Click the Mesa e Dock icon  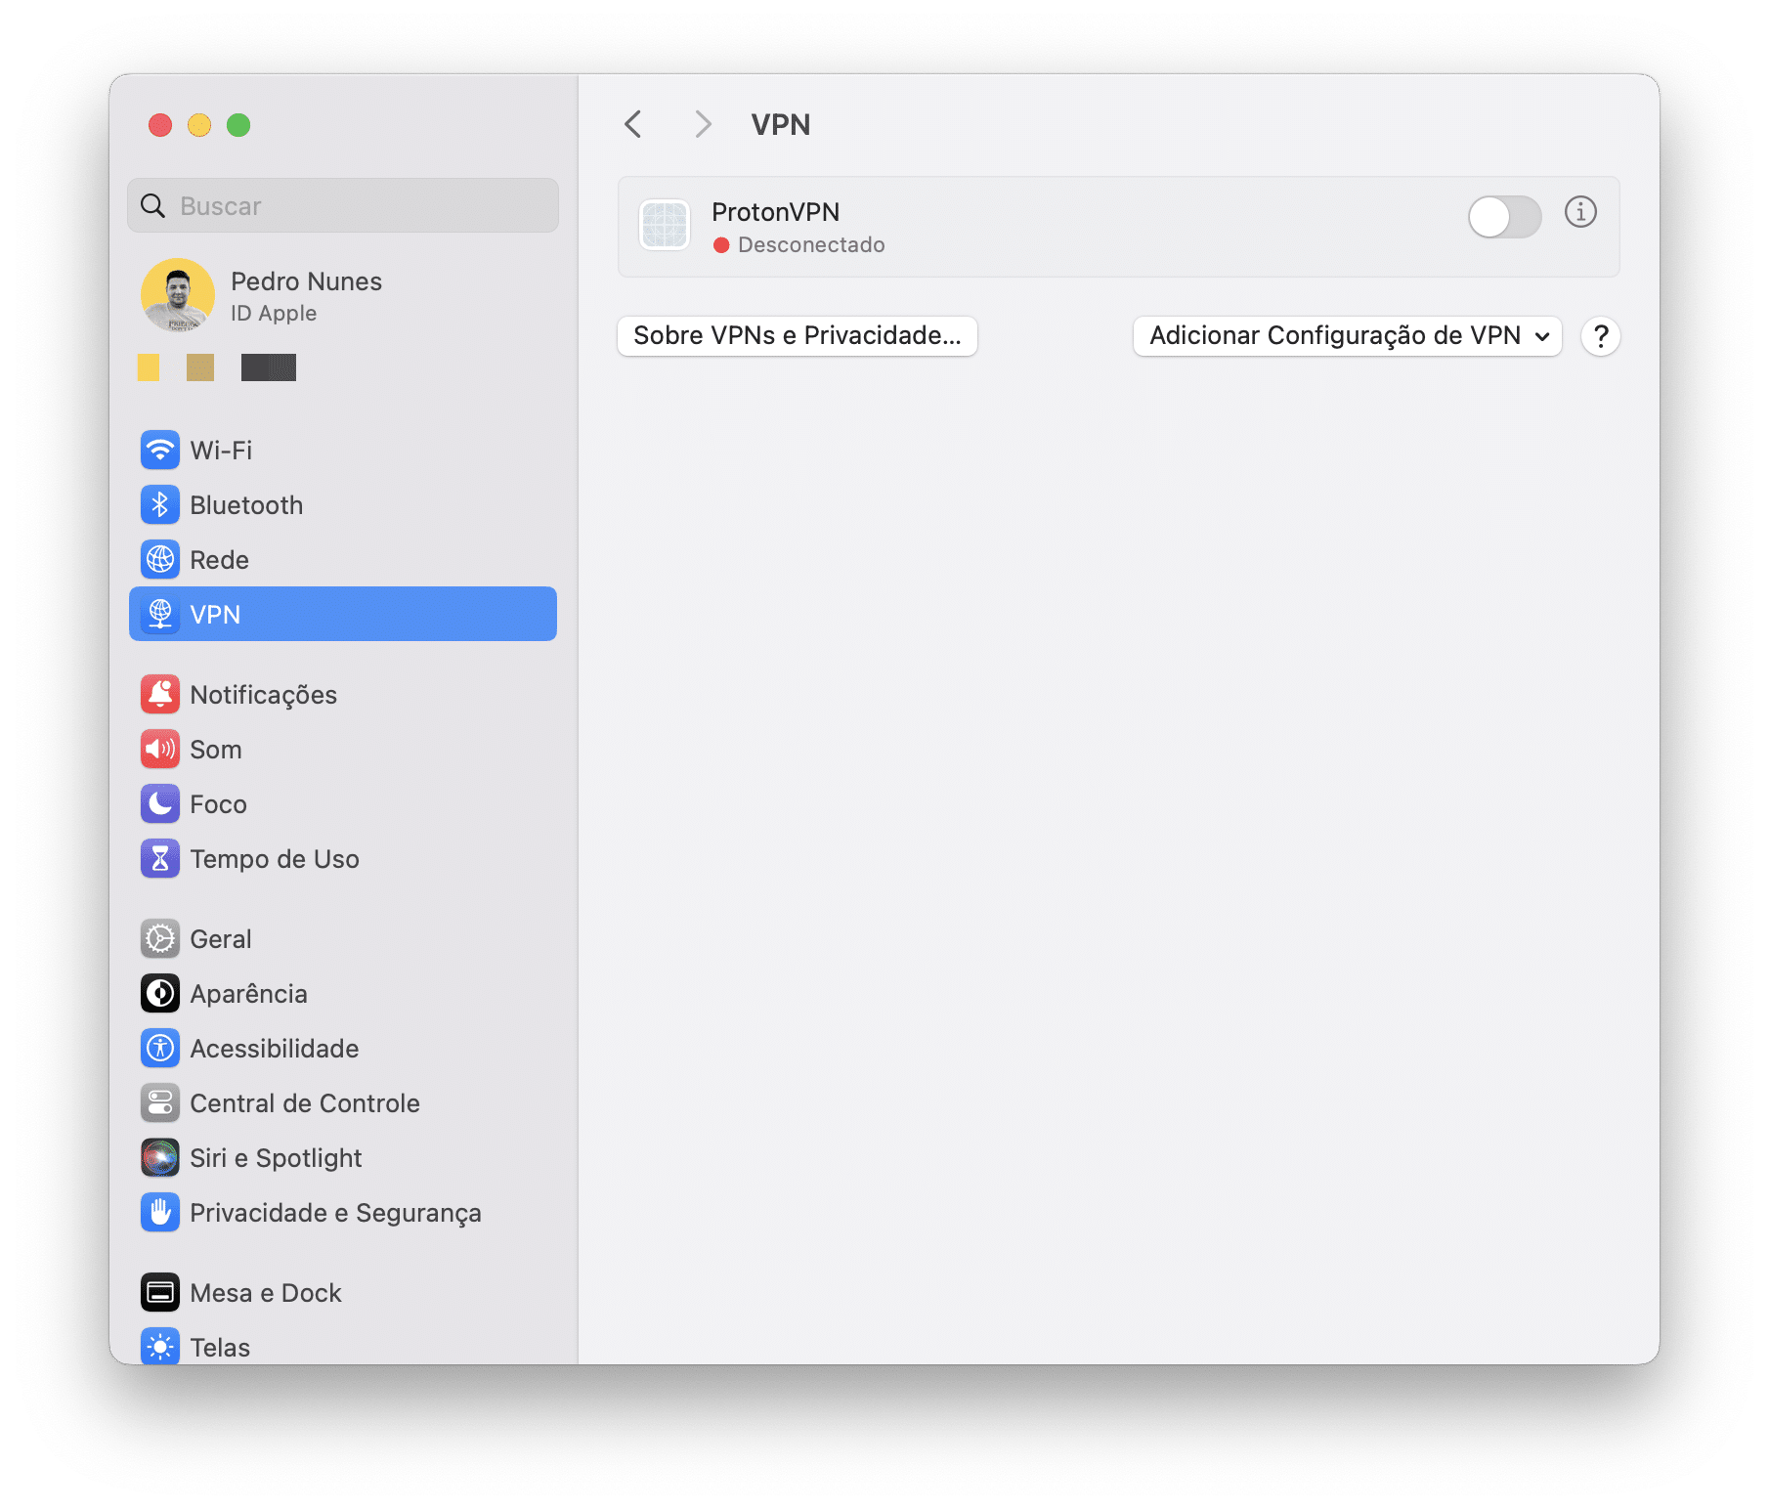click(x=160, y=1292)
